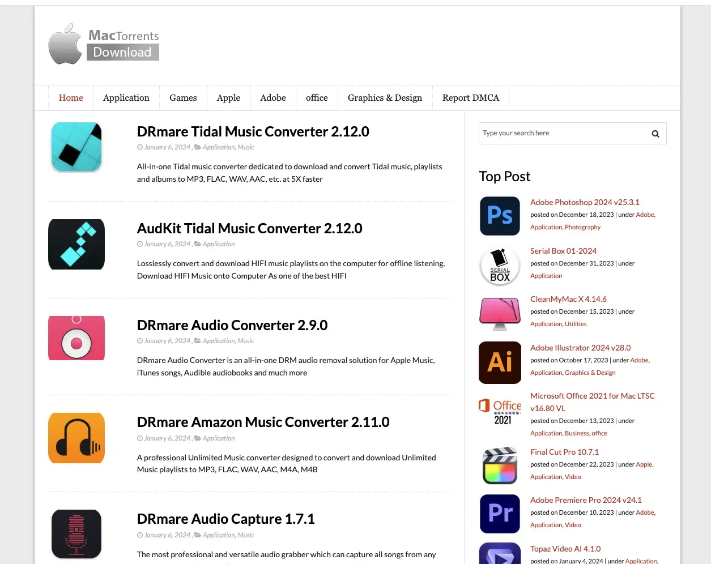Select the AudKit Tidal Music Converter app image
Screen dimensions: 711x564
pyautogui.click(x=76, y=244)
